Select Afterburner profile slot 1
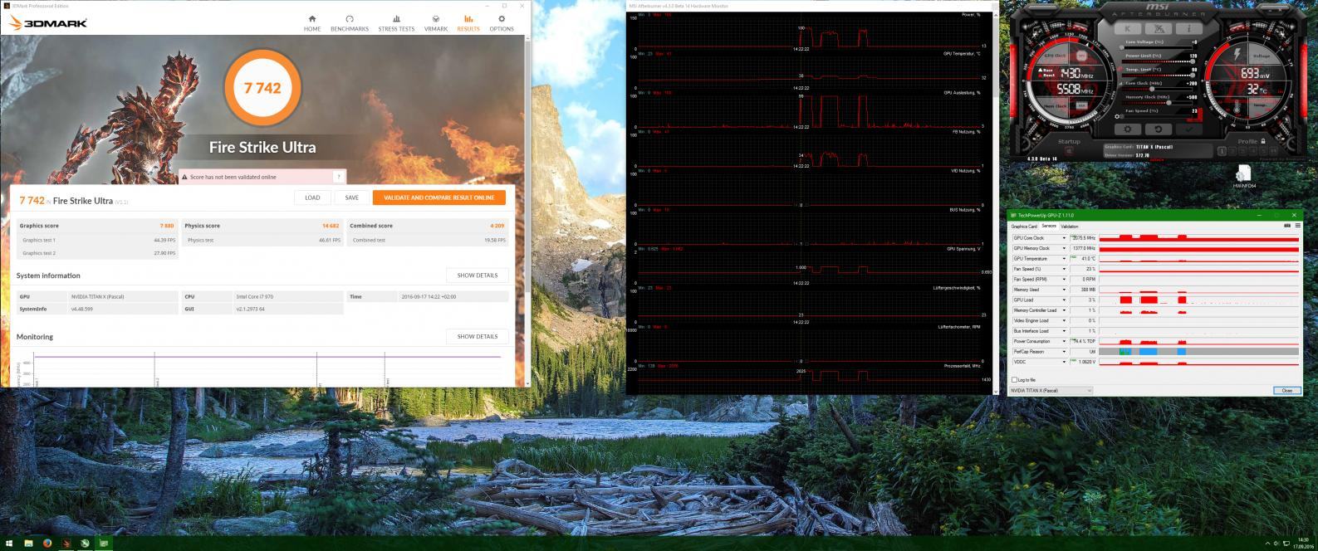The width and height of the screenshot is (1318, 551). coord(1222,151)
